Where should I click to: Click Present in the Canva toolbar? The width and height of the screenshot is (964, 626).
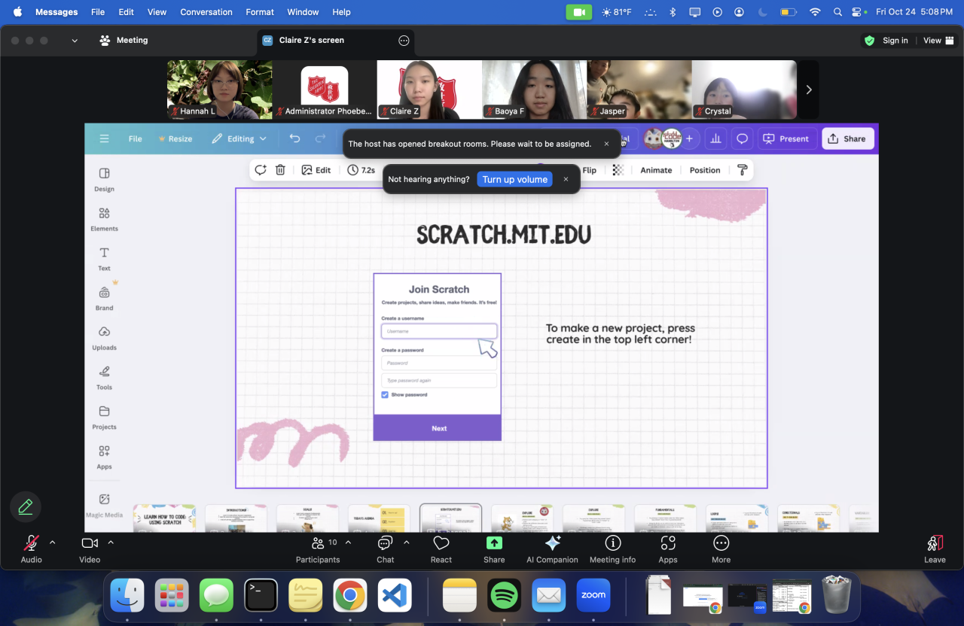tap(786, 138)
